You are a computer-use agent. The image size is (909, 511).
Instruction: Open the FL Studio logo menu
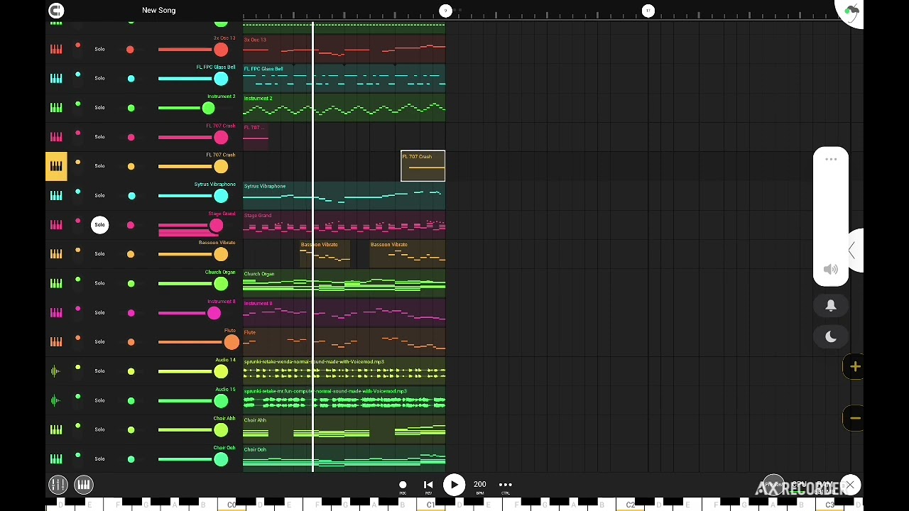pyautogui.click(x=56, y=11)
